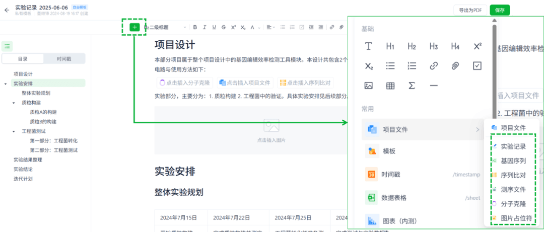Toggle bold formatting in the toolbar

[x=195, y=27]
